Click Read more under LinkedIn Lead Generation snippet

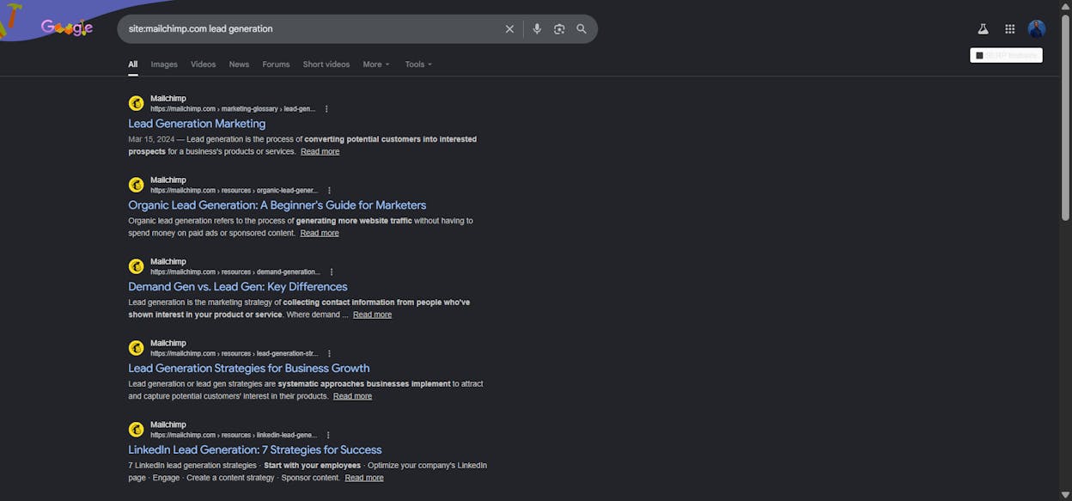coord(364,478)
